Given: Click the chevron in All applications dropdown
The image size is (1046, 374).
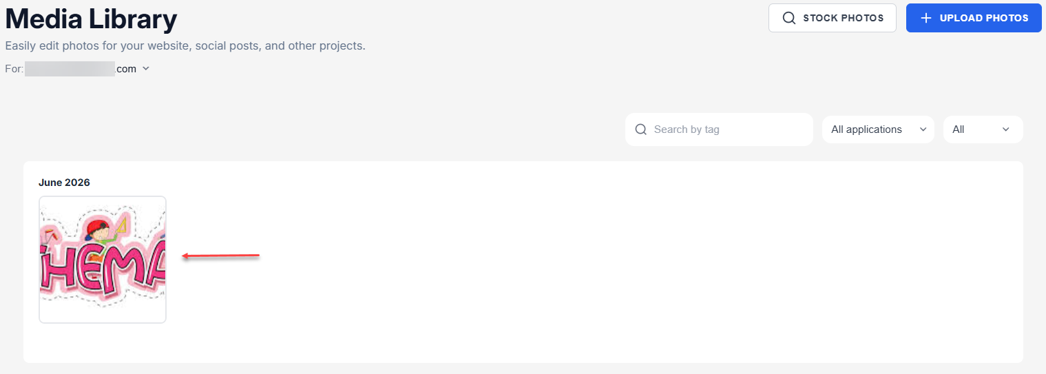Looking at the screenshot, I should tap(923, 129).
